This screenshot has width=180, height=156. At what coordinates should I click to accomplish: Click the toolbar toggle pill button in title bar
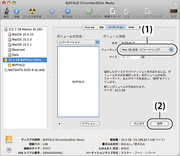[x=175, y=3]
